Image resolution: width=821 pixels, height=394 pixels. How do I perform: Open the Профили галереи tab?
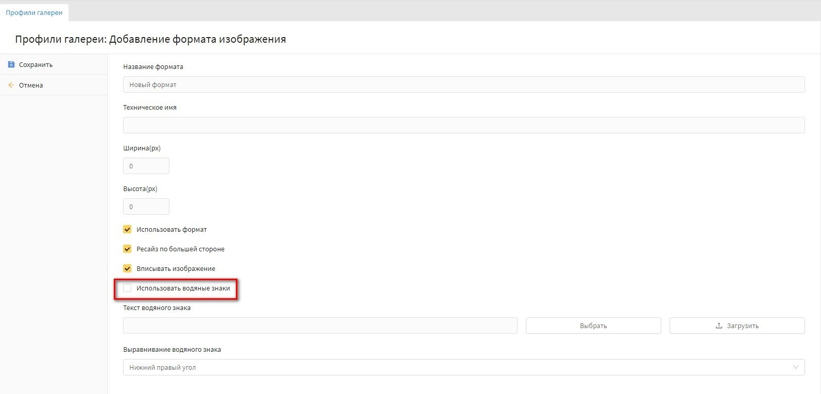[x=34, y=12]
